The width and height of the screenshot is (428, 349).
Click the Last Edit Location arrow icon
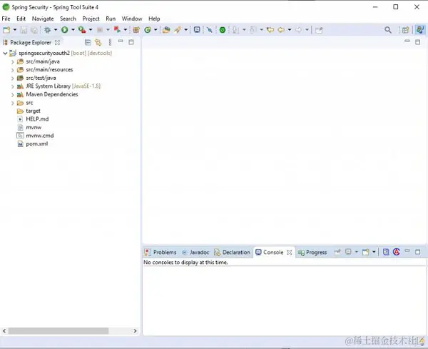point(270,30)
